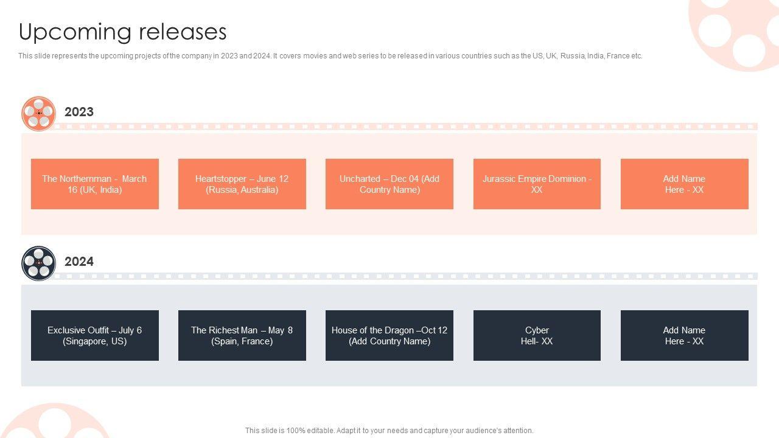The width and height of the screenshot is (779, 438).
Task: Click The Richest Man May 8 box
Action: pos(242,335)
